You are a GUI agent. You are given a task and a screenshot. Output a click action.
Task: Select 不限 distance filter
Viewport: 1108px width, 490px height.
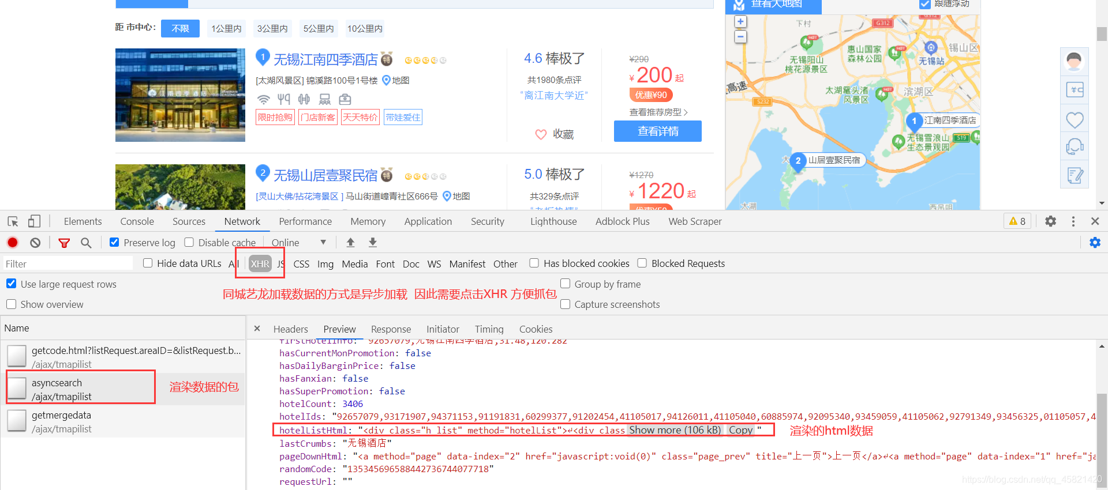(x=180, y=29)
